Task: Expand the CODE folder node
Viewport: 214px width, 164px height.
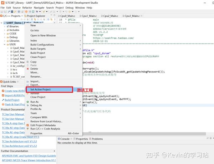Action: tap(5, 33)
